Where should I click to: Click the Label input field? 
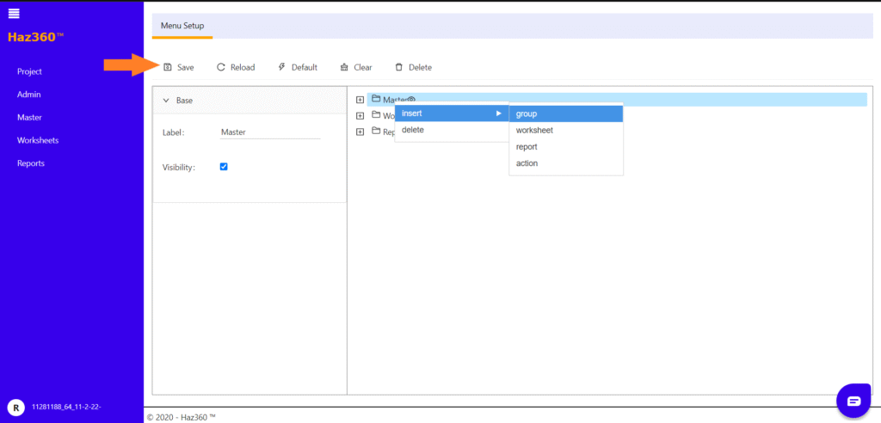pyautogui.click(x=269, y=132)
